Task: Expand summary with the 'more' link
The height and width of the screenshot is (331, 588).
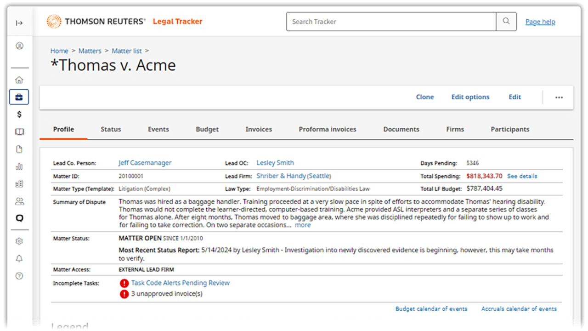Action: (x=302, y=225)
